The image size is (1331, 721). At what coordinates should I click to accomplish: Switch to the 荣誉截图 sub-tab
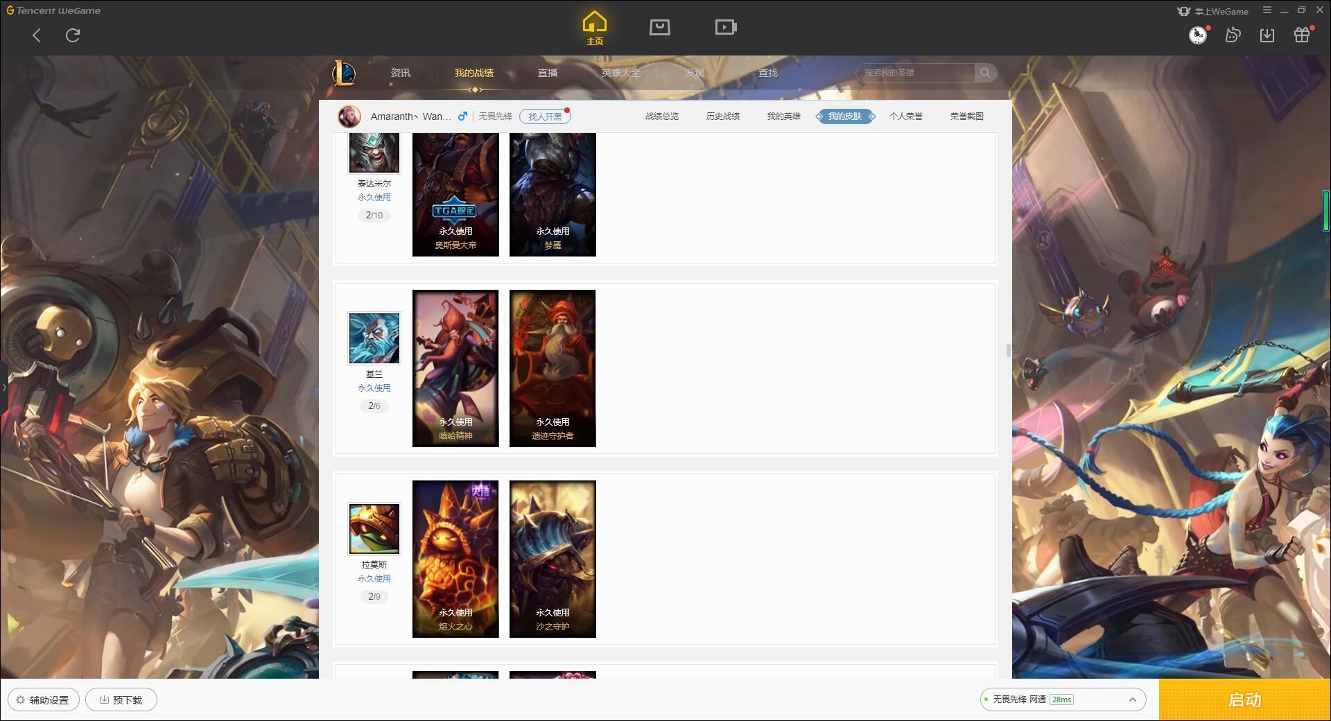[967, 116]
